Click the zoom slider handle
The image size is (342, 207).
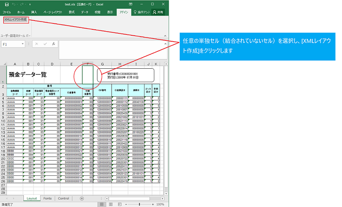pyautogui.click(x=139, y=204)
